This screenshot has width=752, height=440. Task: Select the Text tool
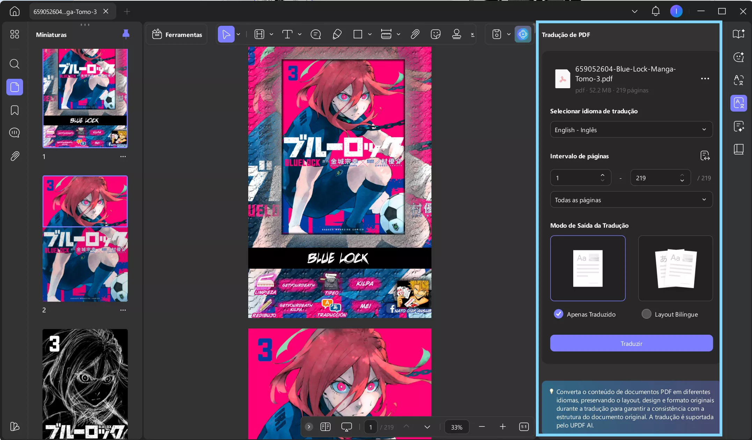pyautogui.click(x=287, y=34)
